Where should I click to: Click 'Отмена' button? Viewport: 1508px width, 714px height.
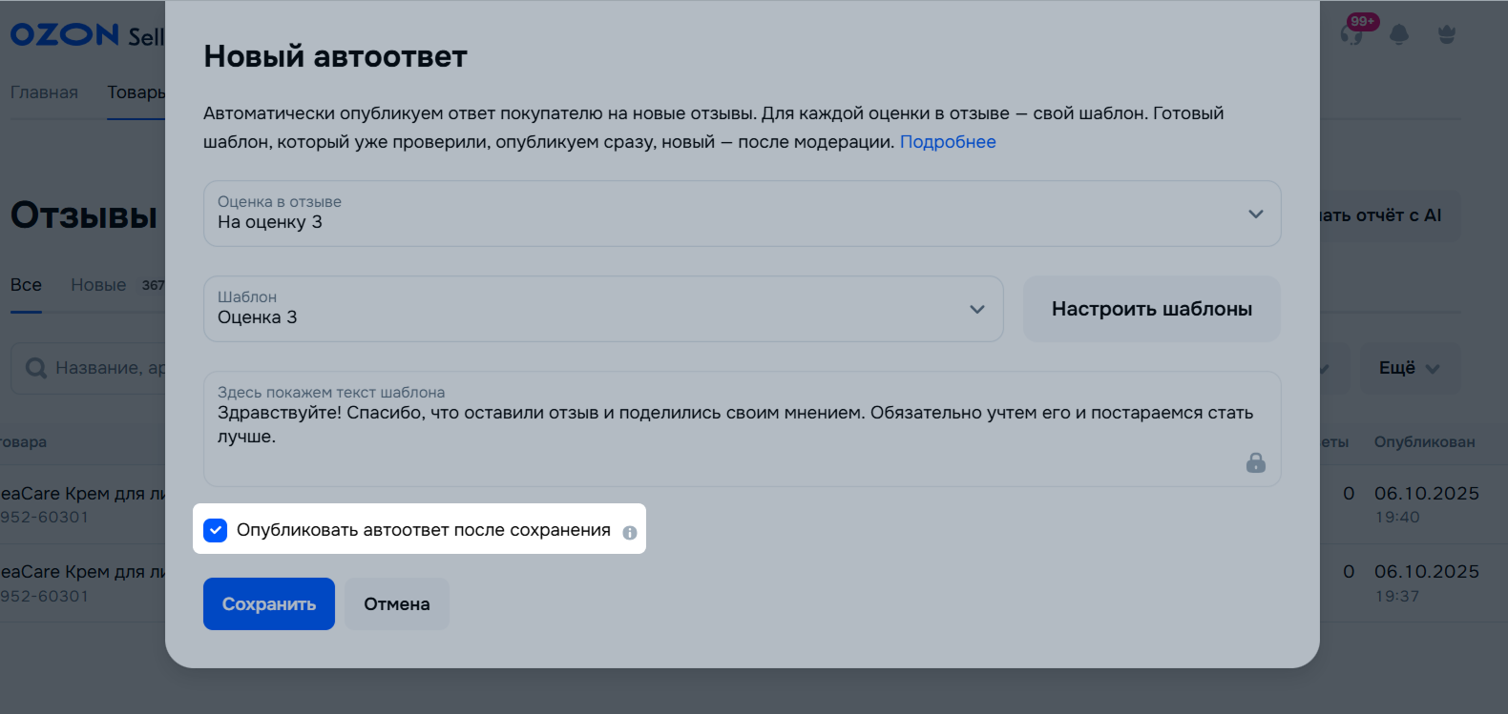pyautogui.click(x=397, y=603)
